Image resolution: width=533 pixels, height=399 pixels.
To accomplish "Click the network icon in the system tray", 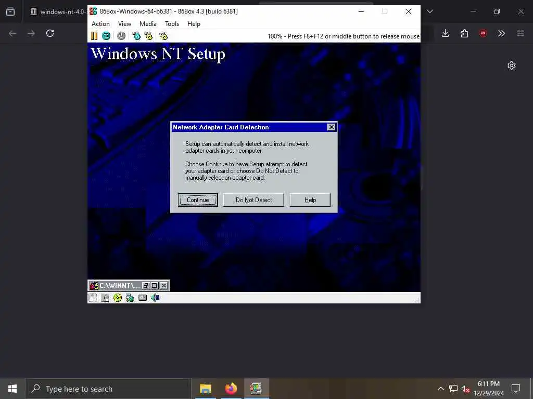I will click(453, 389).
